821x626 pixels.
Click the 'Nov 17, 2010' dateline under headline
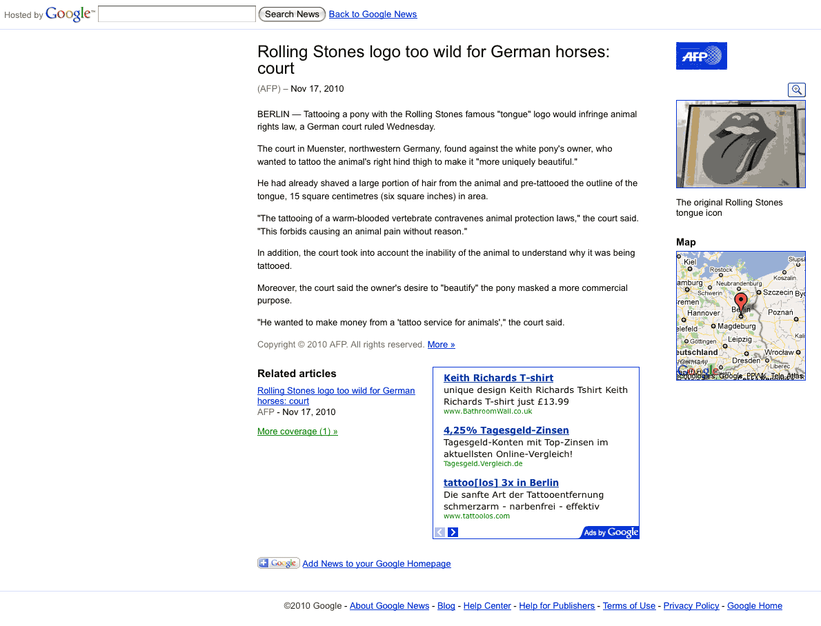[x=317, y=89]
